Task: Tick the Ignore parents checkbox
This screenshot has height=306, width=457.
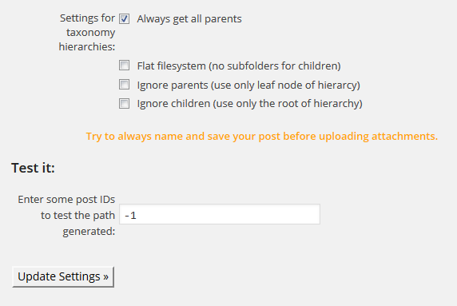Action: 124,85
